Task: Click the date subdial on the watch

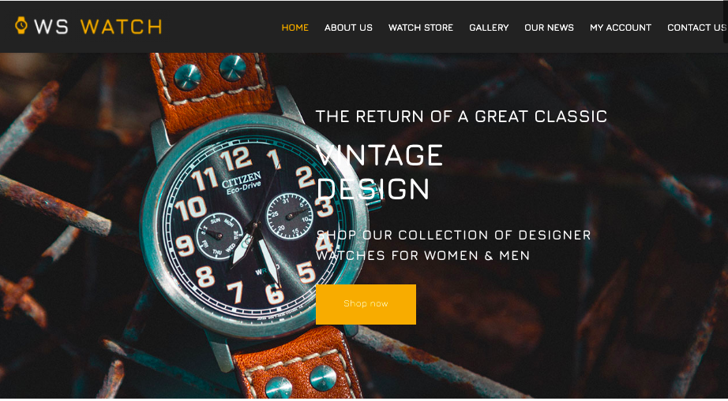Action: point(289,216)
